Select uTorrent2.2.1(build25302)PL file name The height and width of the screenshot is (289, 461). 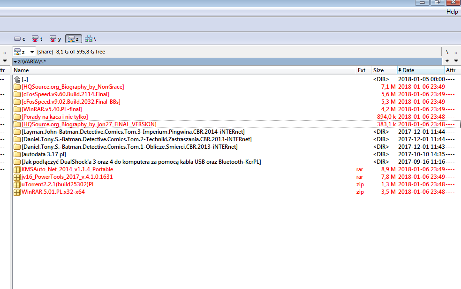(x=58, y=184)
